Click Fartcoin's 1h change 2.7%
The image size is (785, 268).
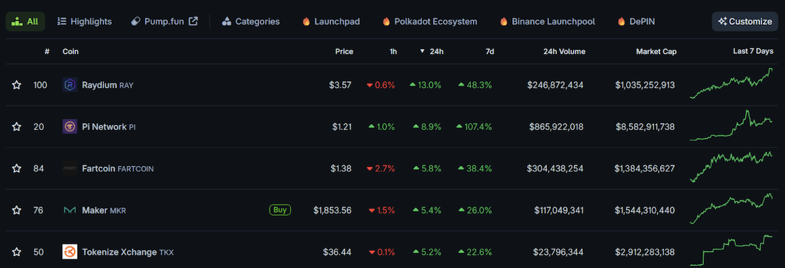381,169
